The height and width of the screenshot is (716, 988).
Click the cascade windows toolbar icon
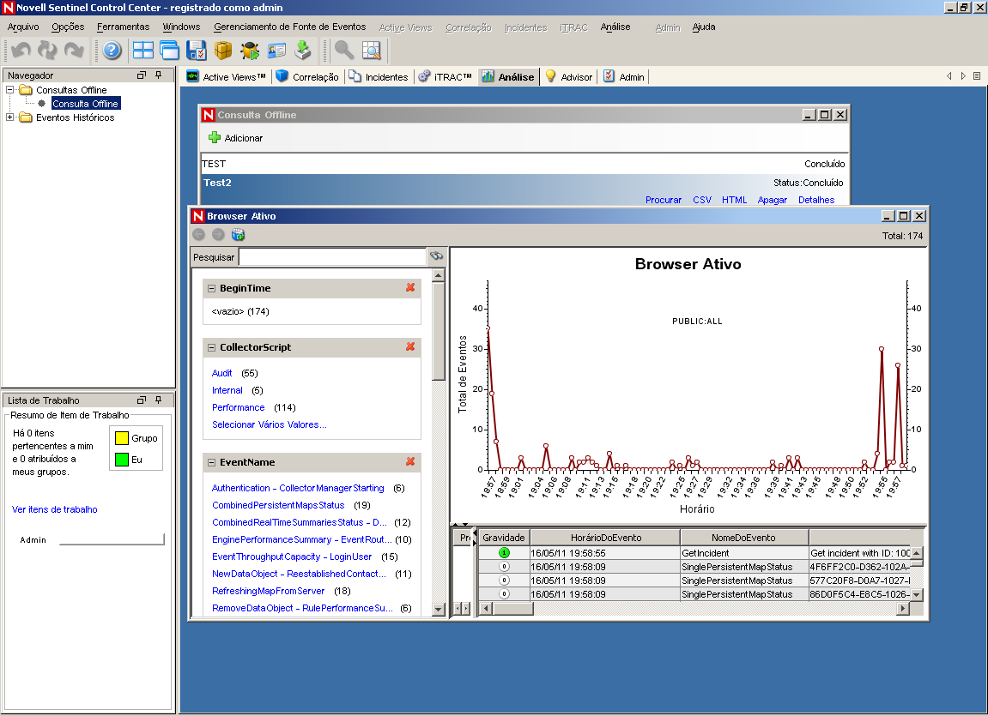pyautogui.click(x=169, y=51)
